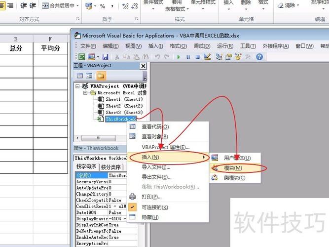Toggle the 可连接的 (Dockable) checked option
The width and height of the screenshot is (329, 247).
click(154, 207)
